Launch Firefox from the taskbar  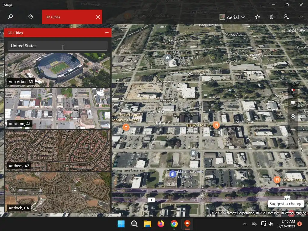pyautogui.click(x=161, y=224)
